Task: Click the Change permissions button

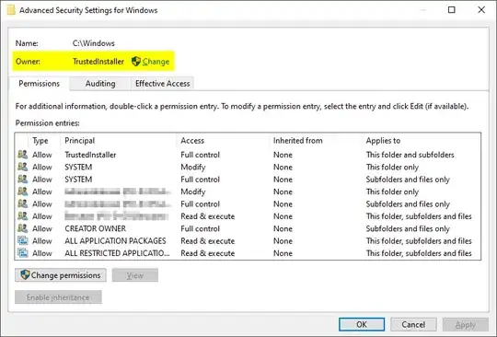Action: point(61,275)
